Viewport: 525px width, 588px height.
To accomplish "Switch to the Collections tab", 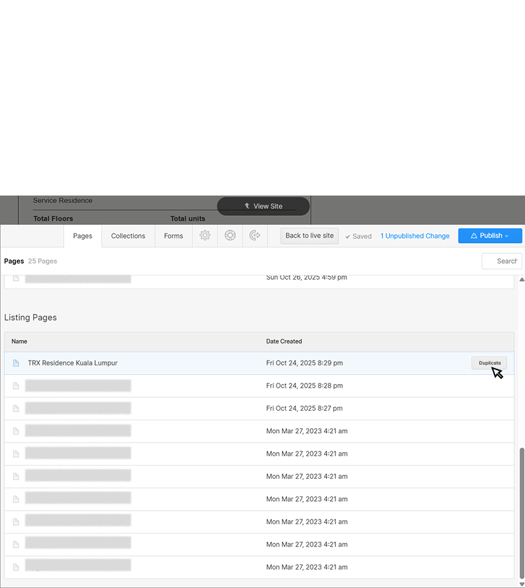I will pos(128,236).
